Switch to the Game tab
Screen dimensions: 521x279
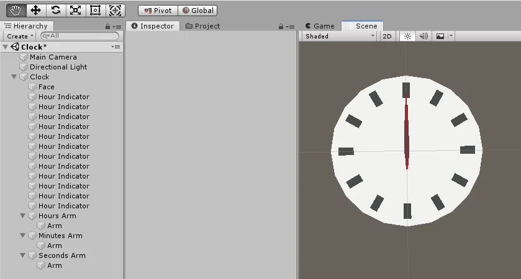point(320,26)
